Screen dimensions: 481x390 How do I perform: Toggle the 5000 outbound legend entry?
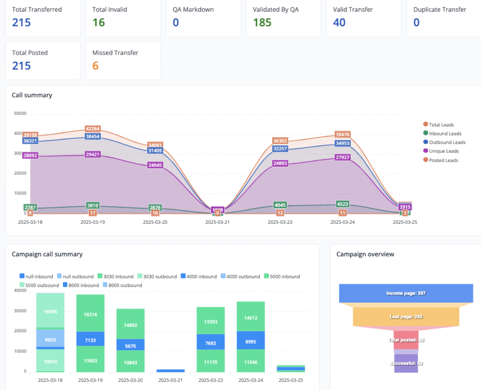39,285
